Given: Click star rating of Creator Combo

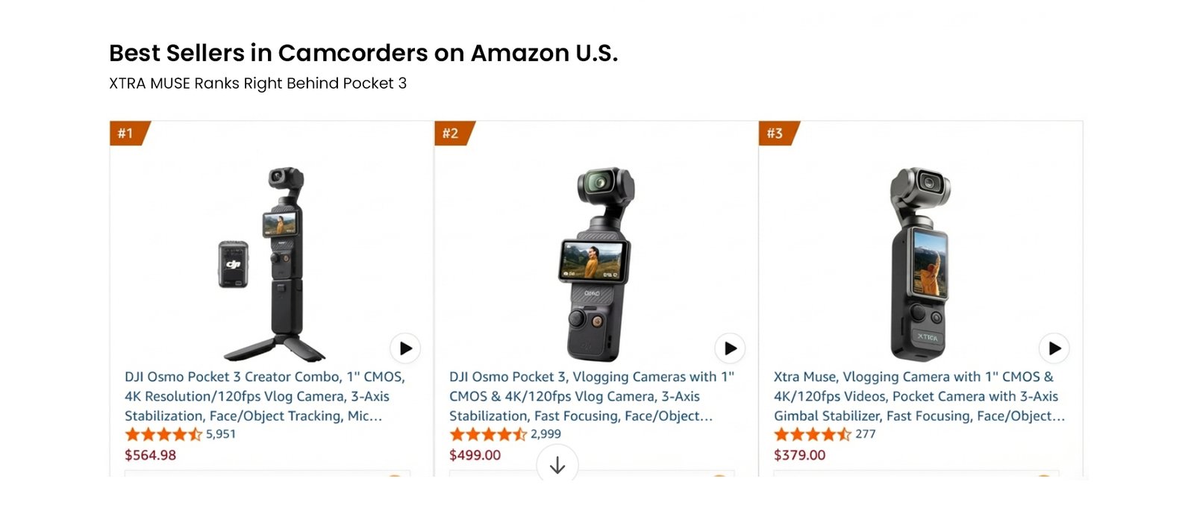Looking at the screenshot, I should pyautogui.click(x=163, y=434).
